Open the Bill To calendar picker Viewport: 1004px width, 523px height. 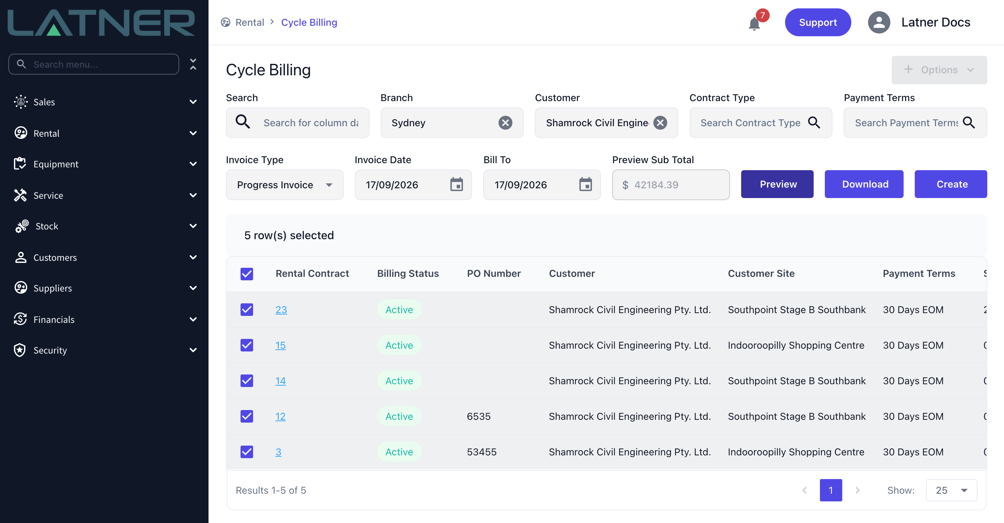(585, 184)
